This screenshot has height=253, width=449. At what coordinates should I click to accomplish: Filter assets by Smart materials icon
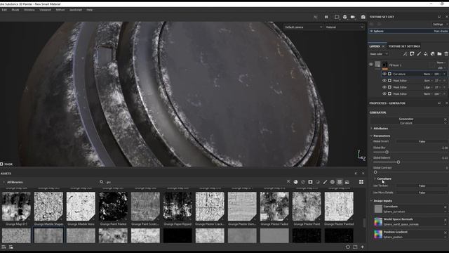point(303,182)
